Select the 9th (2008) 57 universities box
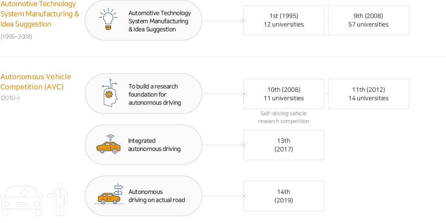Viewport: 446px width, 223px height. (368, 21)
